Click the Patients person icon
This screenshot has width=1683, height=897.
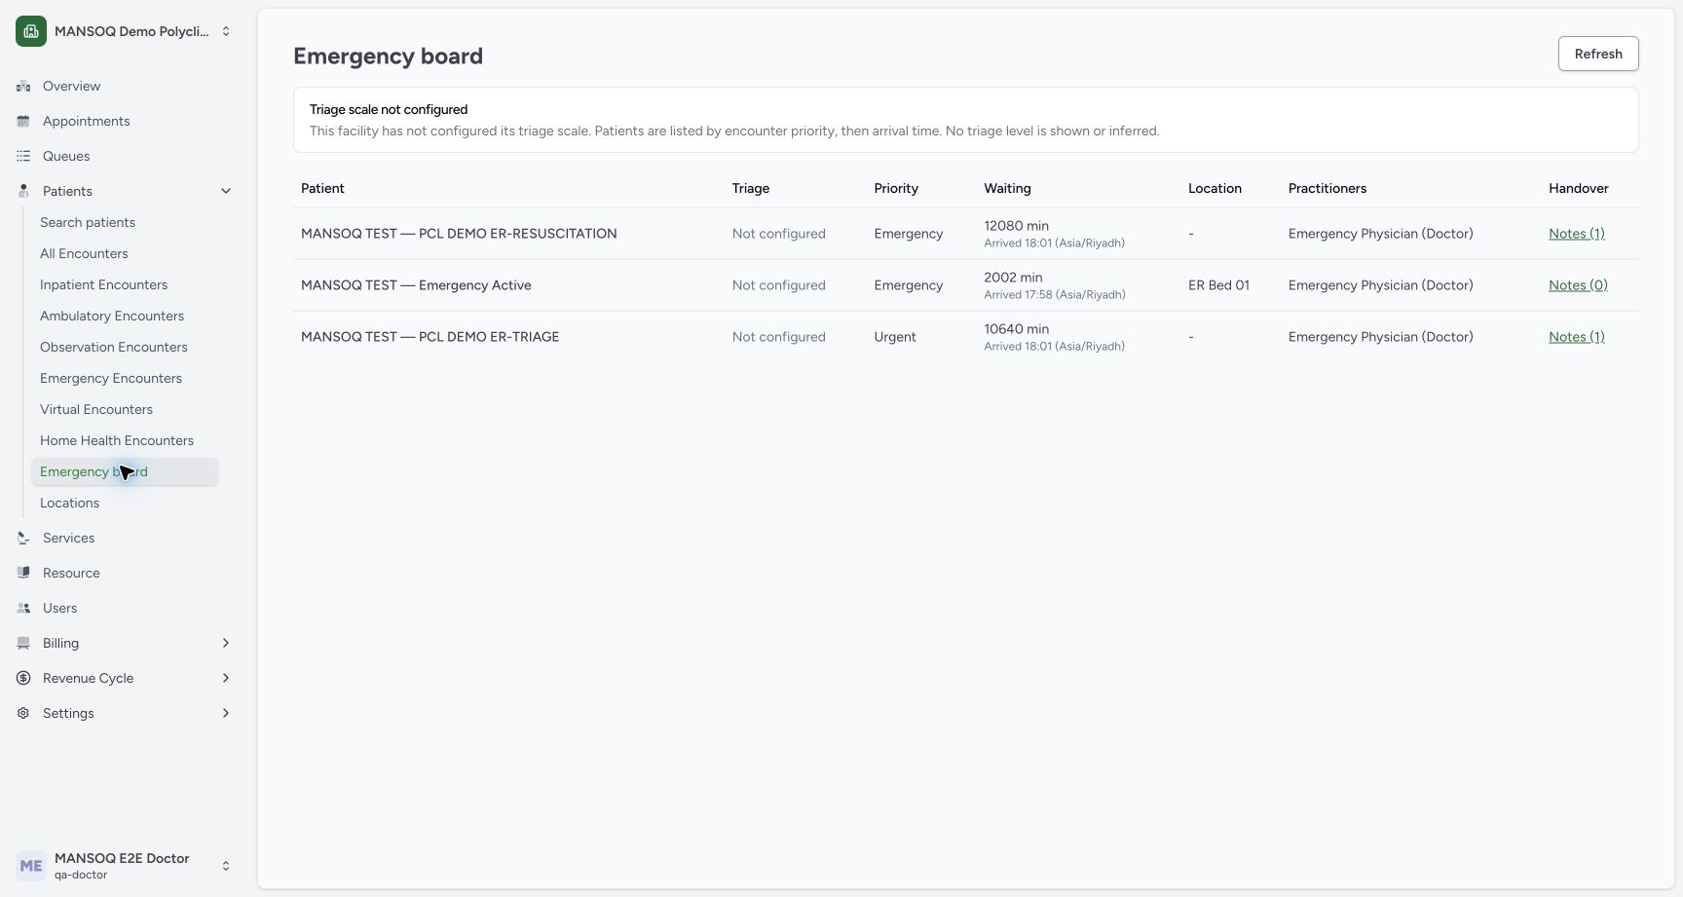23,191
